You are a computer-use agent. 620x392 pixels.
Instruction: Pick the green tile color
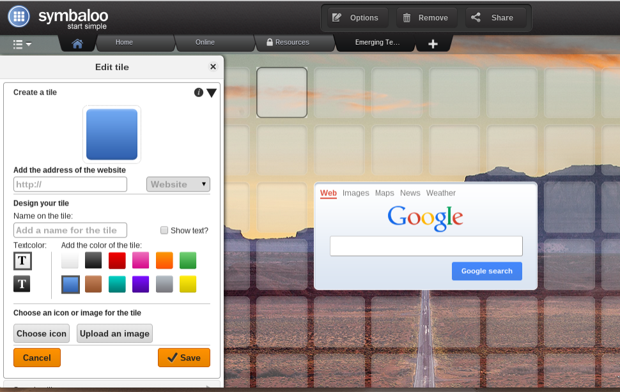point(188,260)
